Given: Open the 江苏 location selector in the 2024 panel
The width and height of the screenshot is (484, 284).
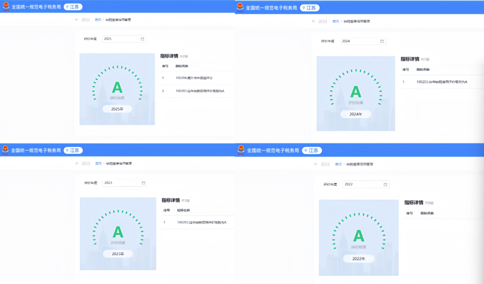Looking at the screenshot, I should pyautogui.click(x=310, y=8).
